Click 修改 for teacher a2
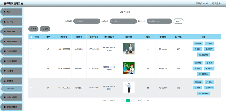Screen dimensions: 226x111 click(209, 63)
